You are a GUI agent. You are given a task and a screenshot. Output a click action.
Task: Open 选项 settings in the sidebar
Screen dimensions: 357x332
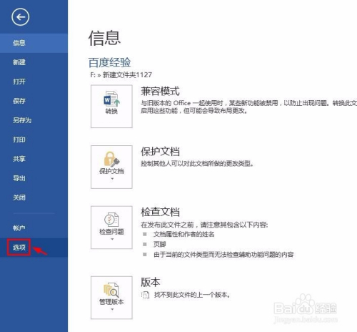(x=34, y=248)
